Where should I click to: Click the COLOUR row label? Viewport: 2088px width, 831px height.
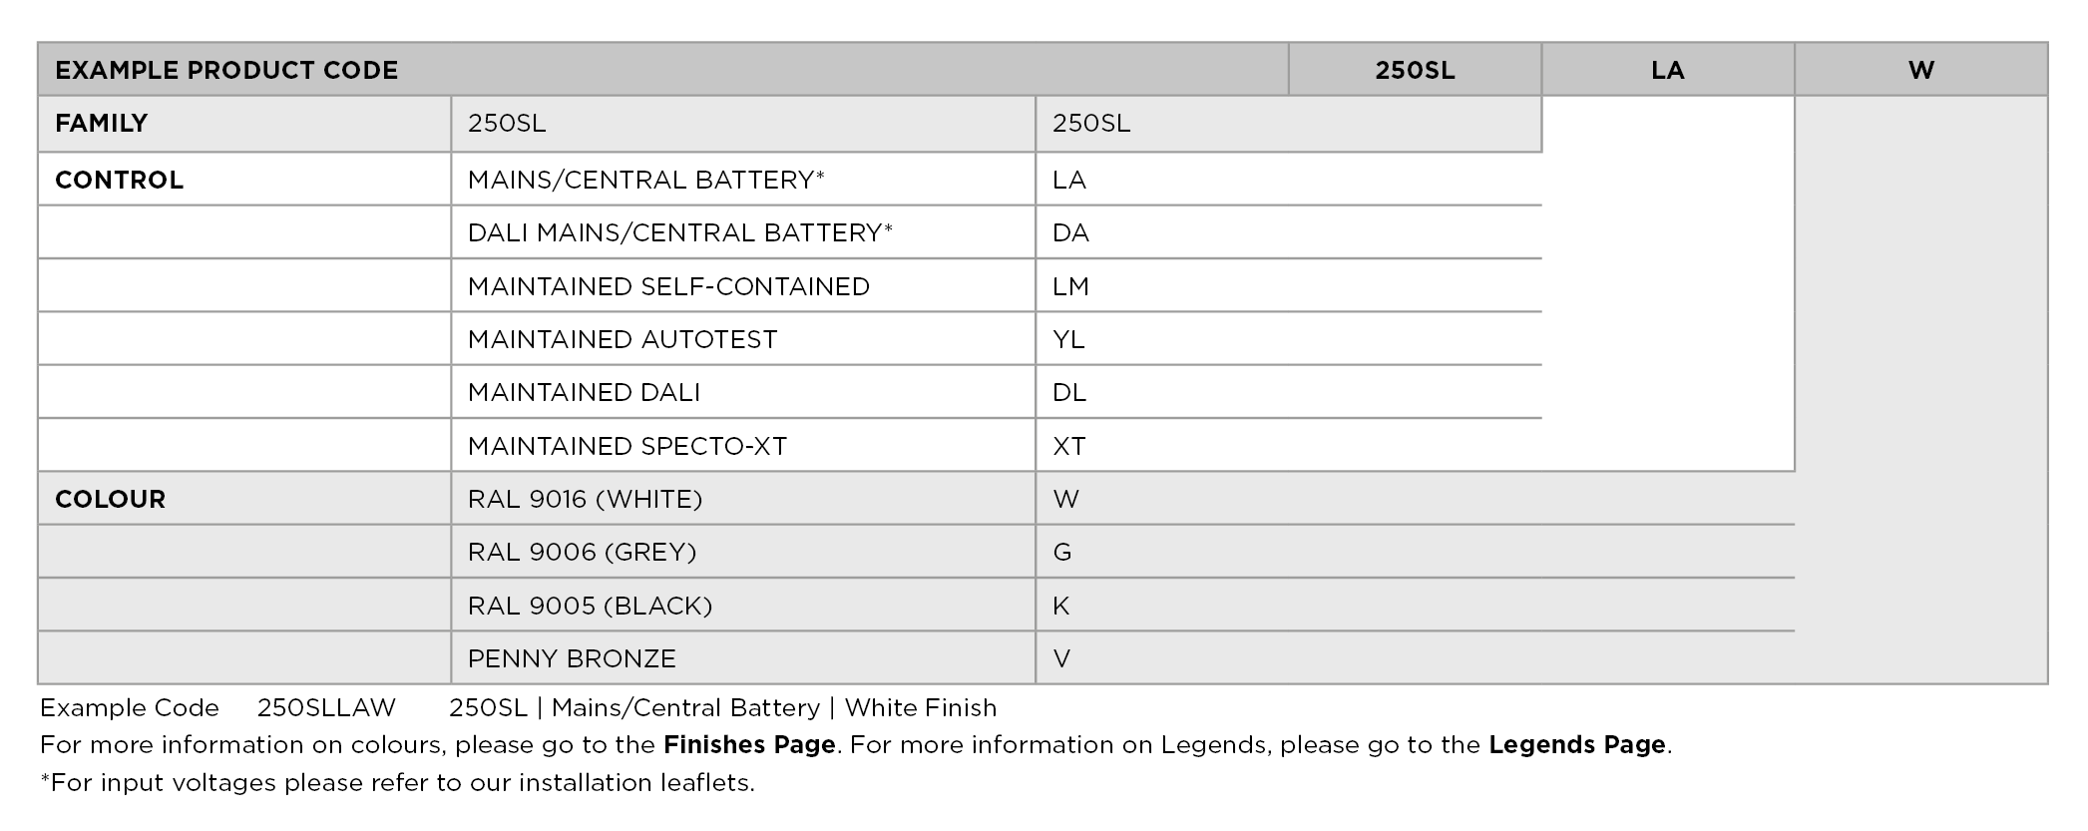[110, 499]
